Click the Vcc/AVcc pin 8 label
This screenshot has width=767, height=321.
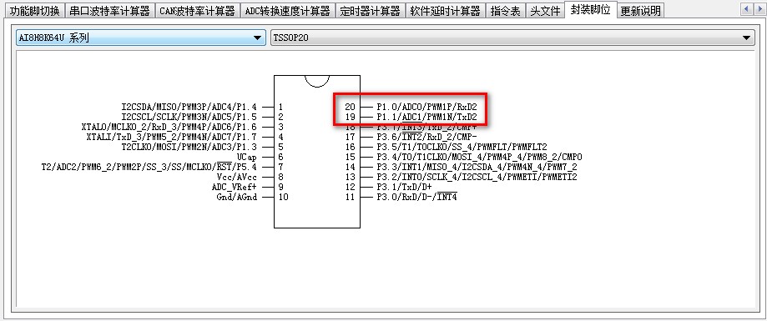click(x=237, y=177)
